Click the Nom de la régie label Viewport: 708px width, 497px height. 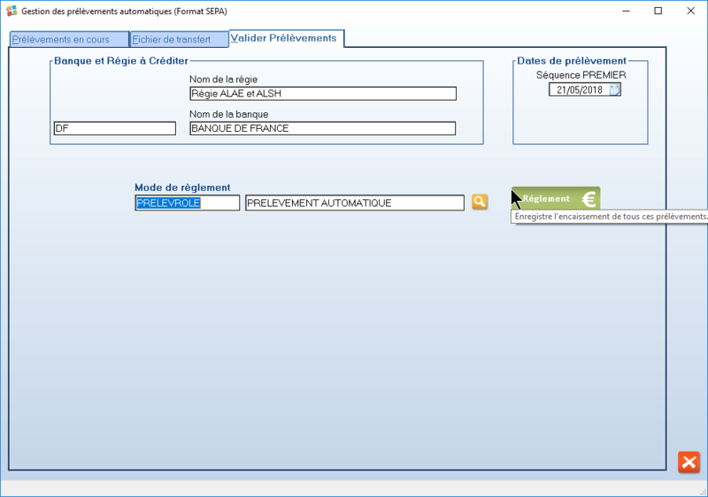click(x=224, y=80)
